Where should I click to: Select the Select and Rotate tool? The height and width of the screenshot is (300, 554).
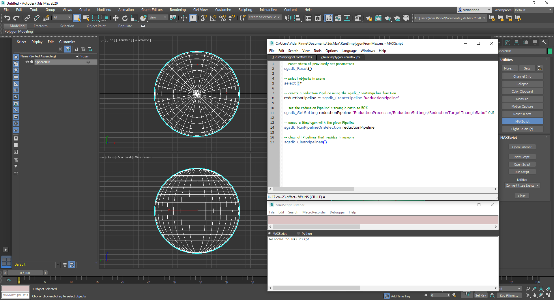(125, 18)
